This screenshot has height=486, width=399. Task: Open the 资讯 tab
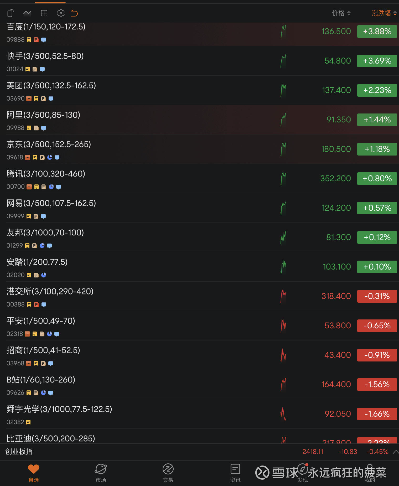235,472
